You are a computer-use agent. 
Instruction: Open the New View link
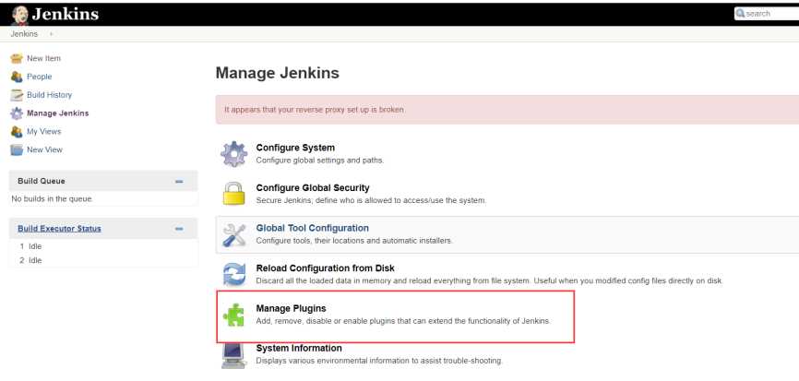45,149
